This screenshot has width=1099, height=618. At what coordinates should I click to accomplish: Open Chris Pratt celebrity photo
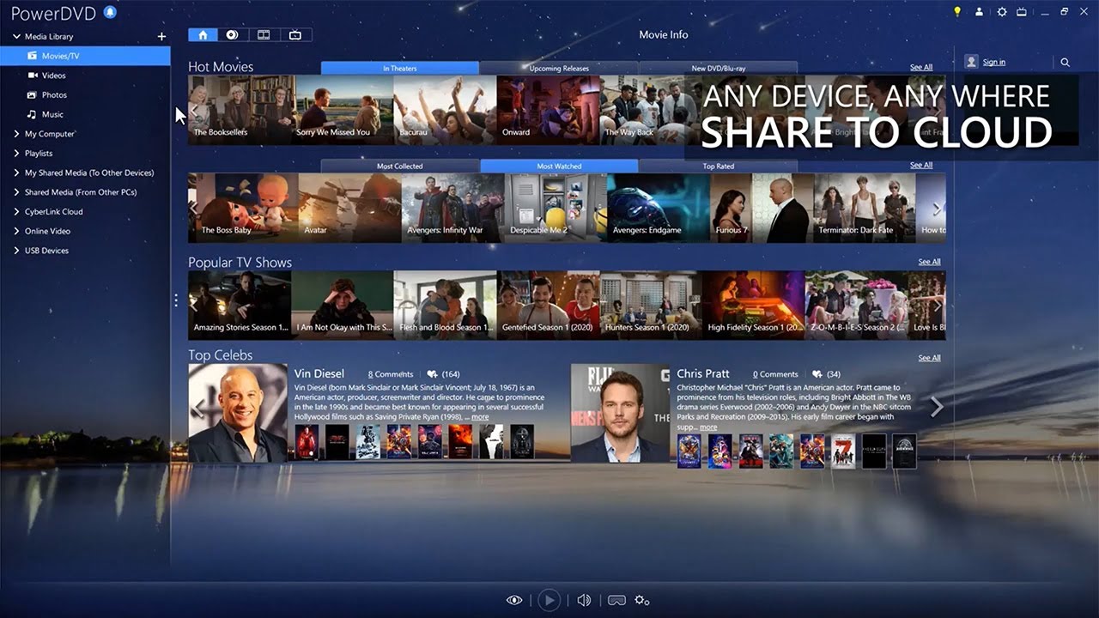click(x=621, y=413)
